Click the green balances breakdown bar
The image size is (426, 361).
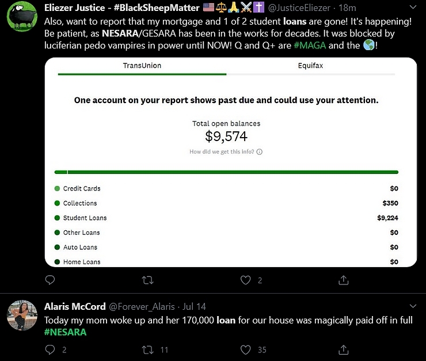pos(226,172)
